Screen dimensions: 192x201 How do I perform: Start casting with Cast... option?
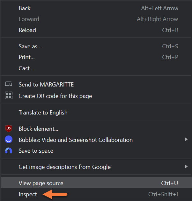[x=26, y=68]
